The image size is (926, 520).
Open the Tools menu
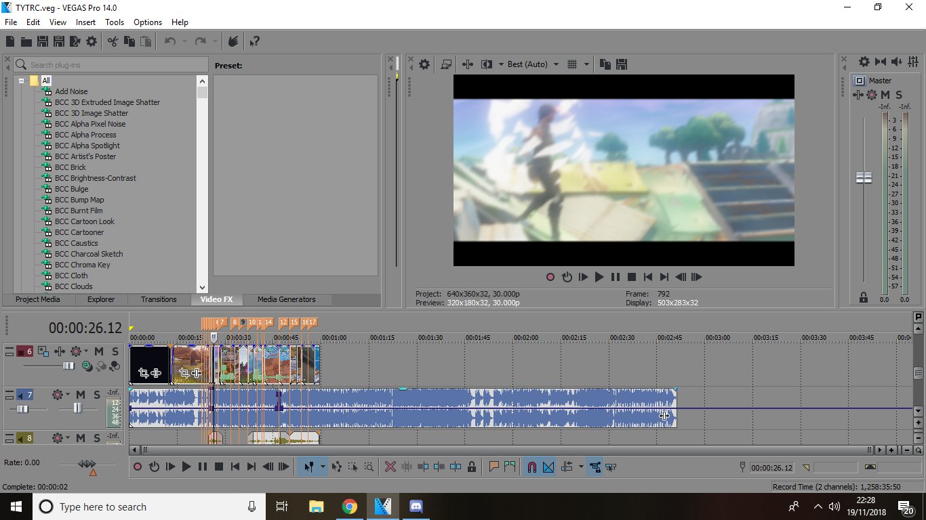pos(115,22)
